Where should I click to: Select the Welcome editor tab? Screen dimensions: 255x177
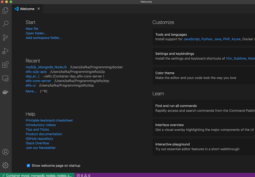pos(27,9)
